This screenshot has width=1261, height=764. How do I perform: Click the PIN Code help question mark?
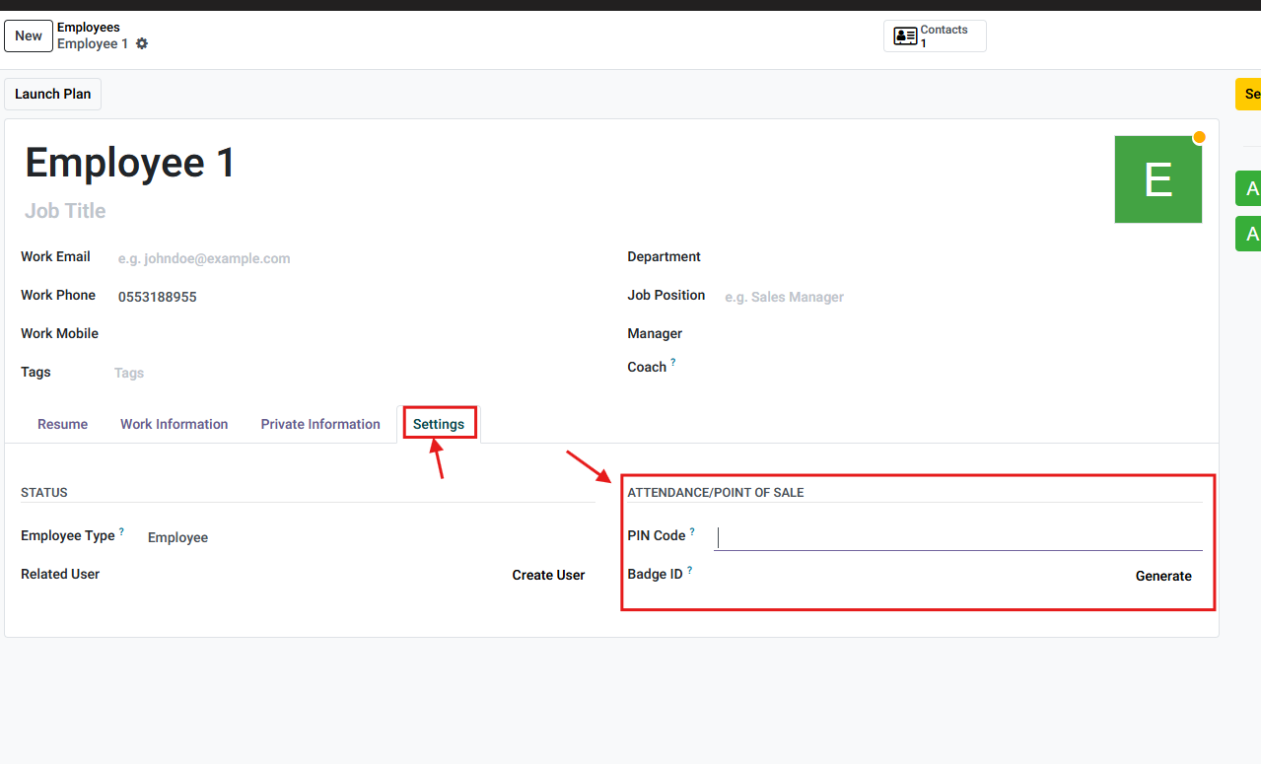pos(692,531)
